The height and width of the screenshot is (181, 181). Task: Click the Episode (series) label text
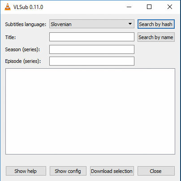23,61
